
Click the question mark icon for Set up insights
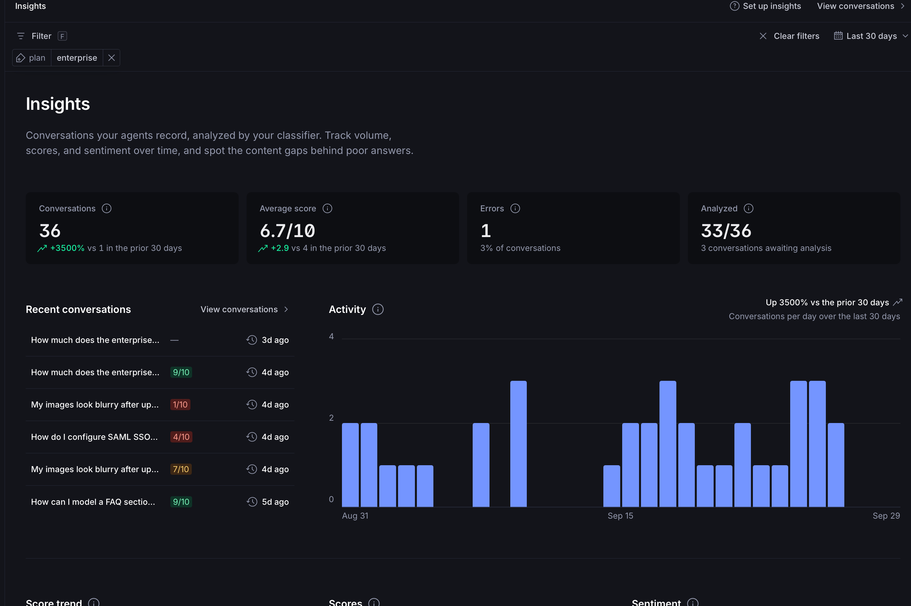tap(734, 6)
